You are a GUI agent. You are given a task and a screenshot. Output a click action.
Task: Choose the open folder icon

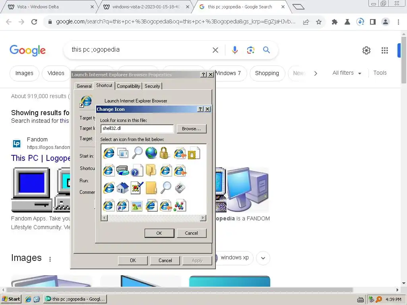tap(151, 170)
